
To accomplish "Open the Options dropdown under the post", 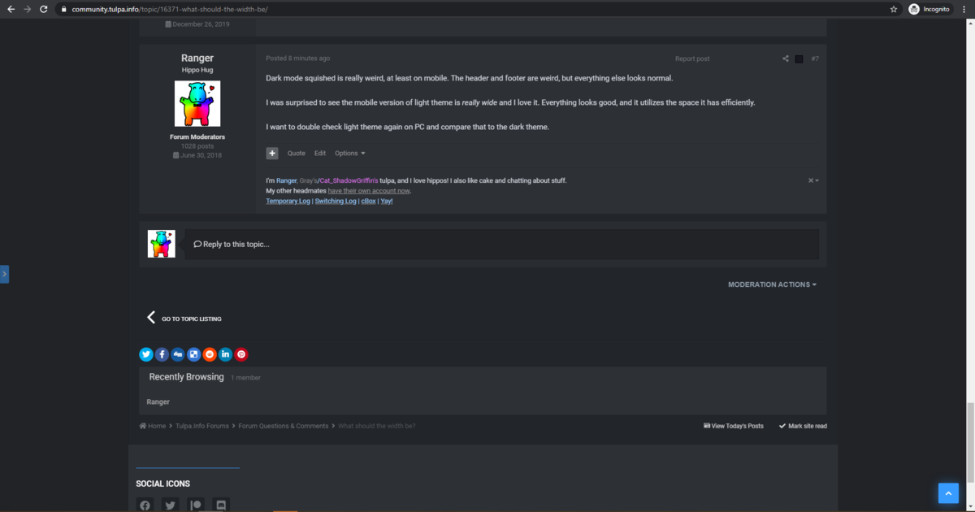I will point(350,153).
